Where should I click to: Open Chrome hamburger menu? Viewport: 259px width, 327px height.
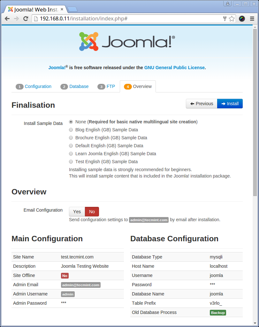click(x=252, y=19)
